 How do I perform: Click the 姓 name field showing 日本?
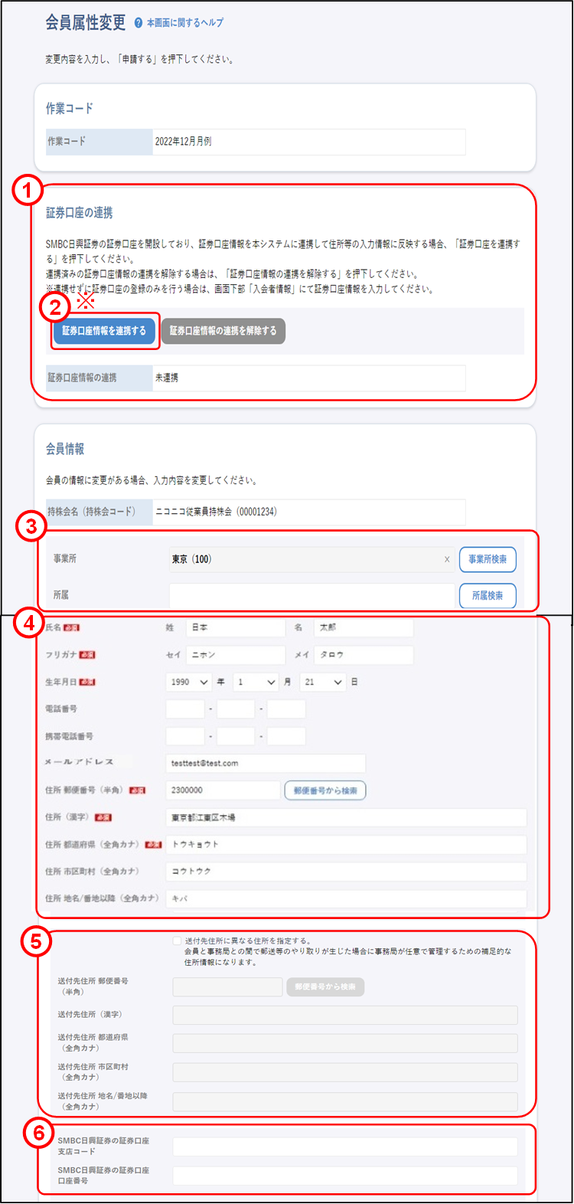pyautogui.click(x=236, y=627)
